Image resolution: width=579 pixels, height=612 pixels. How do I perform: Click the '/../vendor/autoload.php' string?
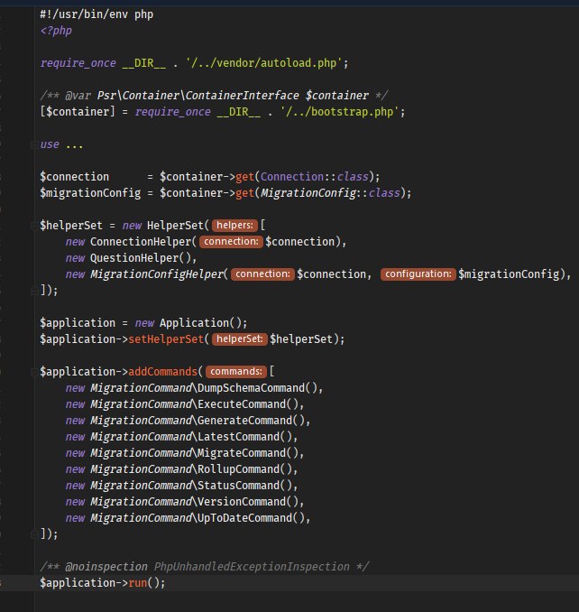264,63
